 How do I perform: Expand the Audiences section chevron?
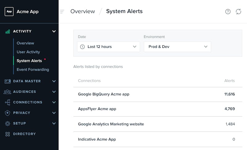click(x=54, y=92)
